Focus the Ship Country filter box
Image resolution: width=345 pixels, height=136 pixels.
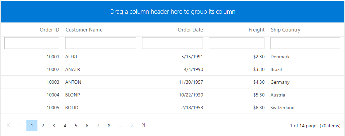coord(306,43)
